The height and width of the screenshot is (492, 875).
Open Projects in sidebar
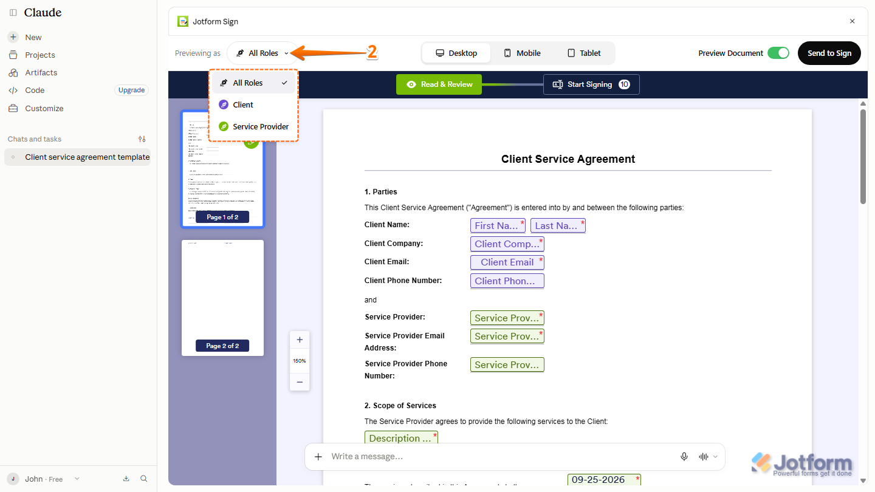point(39,55)
